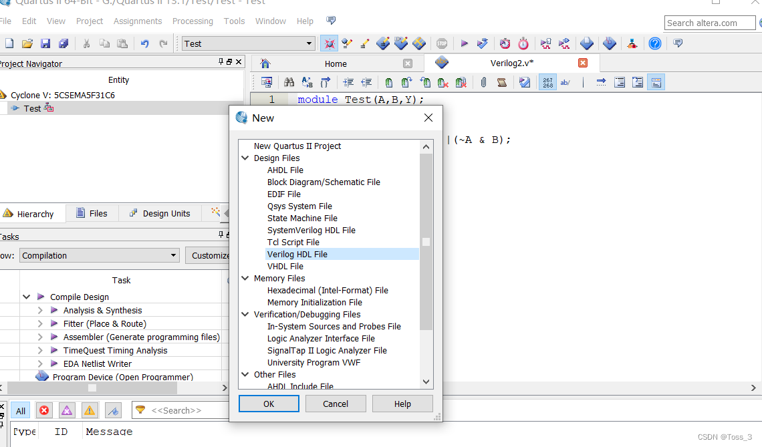Open the Processing menu
Viewport: 762px width, 447px height.
(x=193, y=21)
